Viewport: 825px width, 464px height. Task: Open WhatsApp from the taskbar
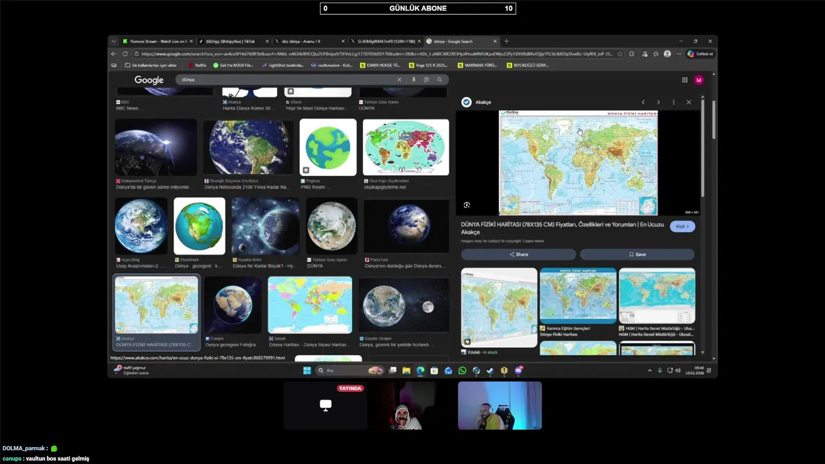(462, 371)
